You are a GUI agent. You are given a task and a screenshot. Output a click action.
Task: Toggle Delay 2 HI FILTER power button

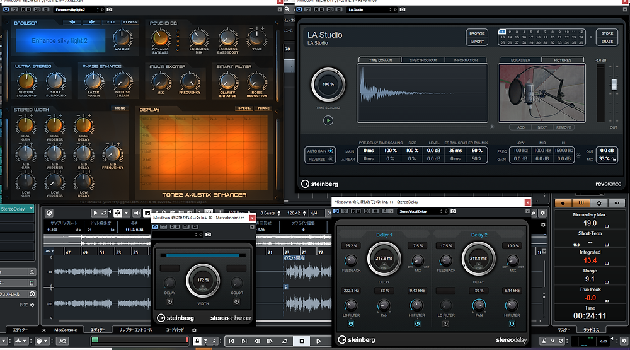click(512, 324)
